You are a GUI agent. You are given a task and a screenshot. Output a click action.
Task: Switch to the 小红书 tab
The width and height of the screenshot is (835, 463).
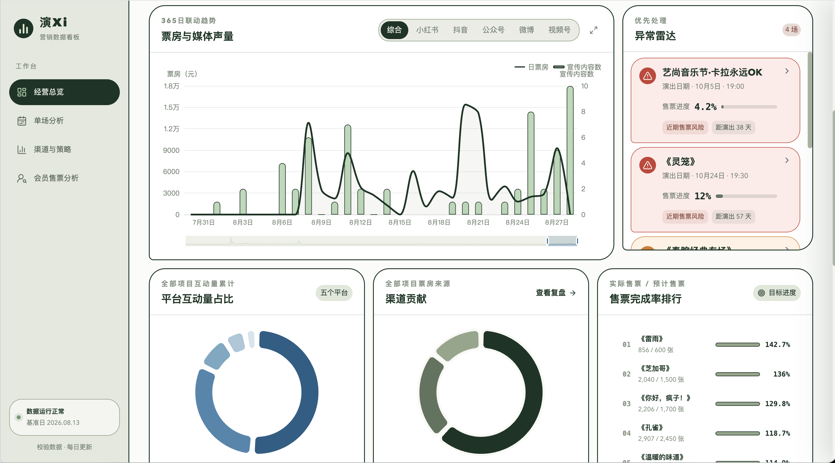427,30
